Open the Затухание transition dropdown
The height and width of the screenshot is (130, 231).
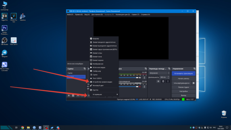click(159, 73)
